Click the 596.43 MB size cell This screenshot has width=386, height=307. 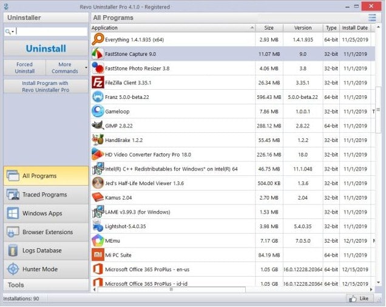269,97
